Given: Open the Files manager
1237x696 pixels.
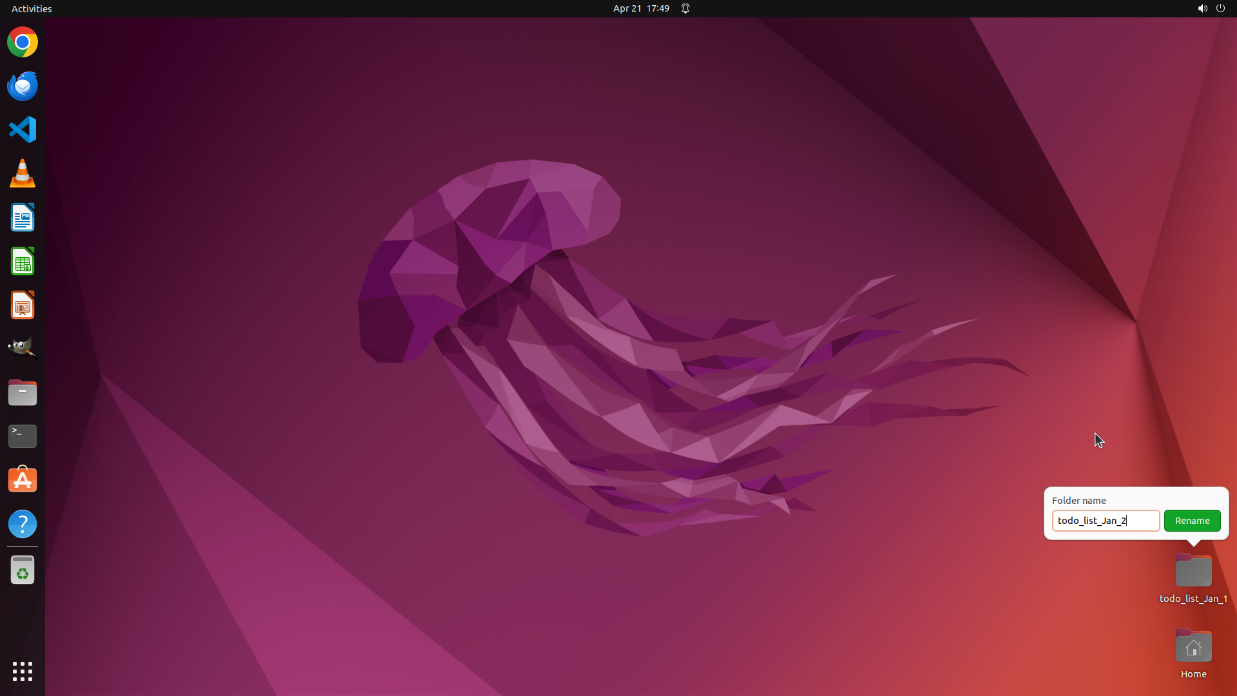Looking at the screenshot, I should click(x=23, y=392).
